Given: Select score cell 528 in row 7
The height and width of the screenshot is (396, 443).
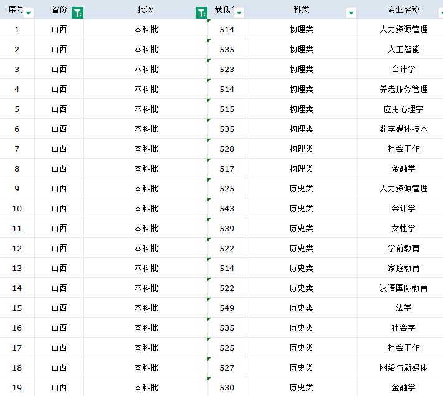Looking at the screenshot, I should click(227, 149).
